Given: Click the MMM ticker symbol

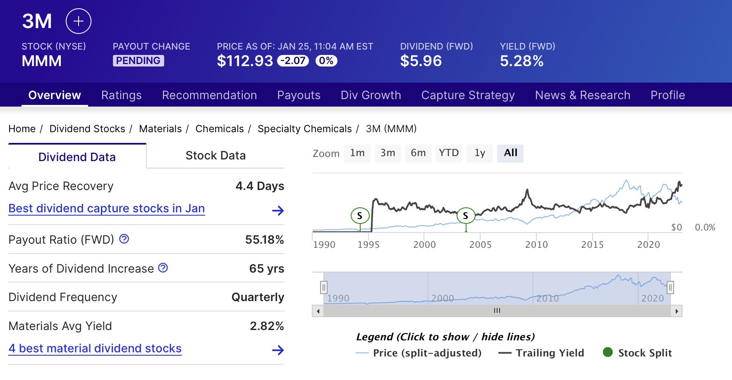Looking at the screenshot, I should [42, 61].
